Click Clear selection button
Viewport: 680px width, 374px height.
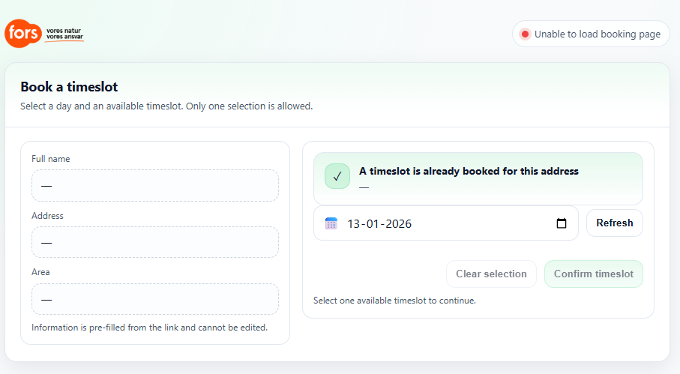click(x=491, y=274)
